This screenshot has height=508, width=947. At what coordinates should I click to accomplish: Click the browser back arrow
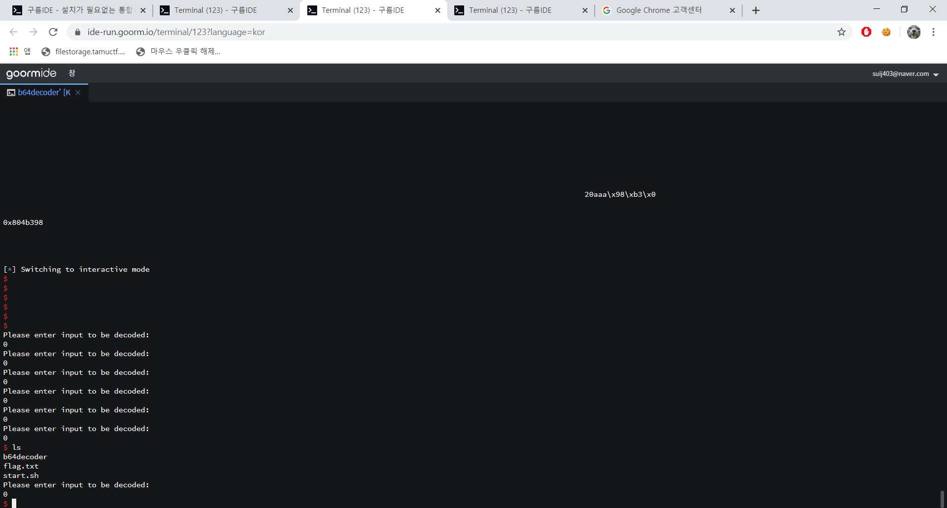click(x=13, y=32)
